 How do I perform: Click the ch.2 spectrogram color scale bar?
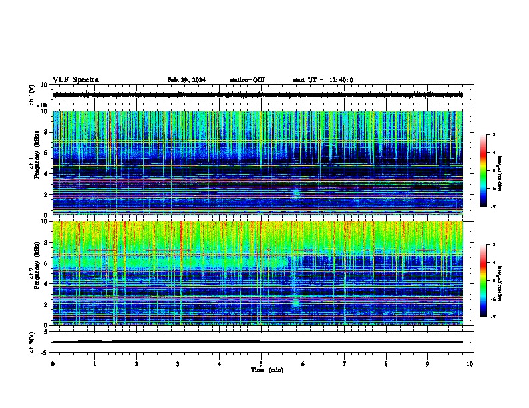click(x=484, y=281)
